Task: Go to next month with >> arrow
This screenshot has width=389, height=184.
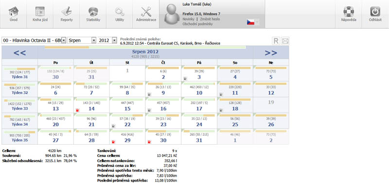Action: point(271,52)
